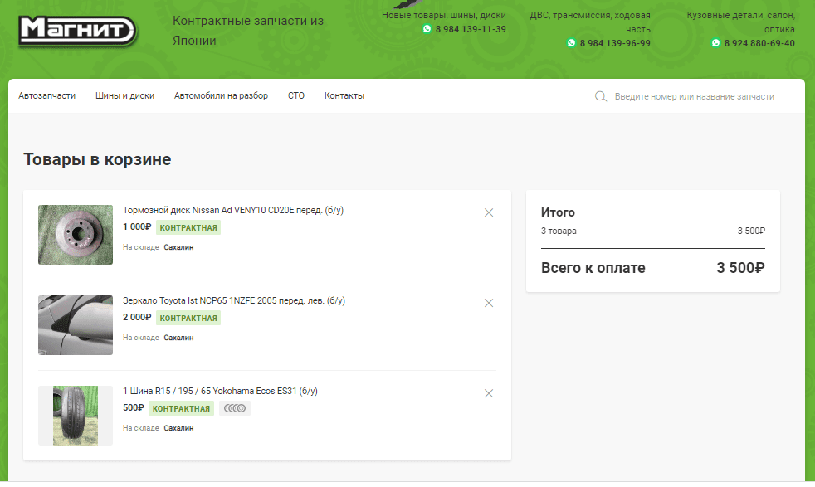The height and width of the screenshot is (487, 815).
Task: Click price 1 000₽ of brake disc
Action: pyautogui.click(x=137, y=227)
